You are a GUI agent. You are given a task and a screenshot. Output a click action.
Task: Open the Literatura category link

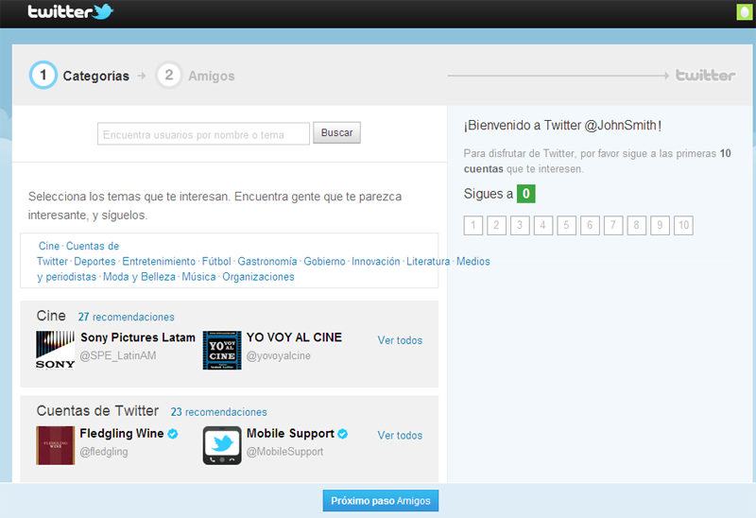point(428,262)
